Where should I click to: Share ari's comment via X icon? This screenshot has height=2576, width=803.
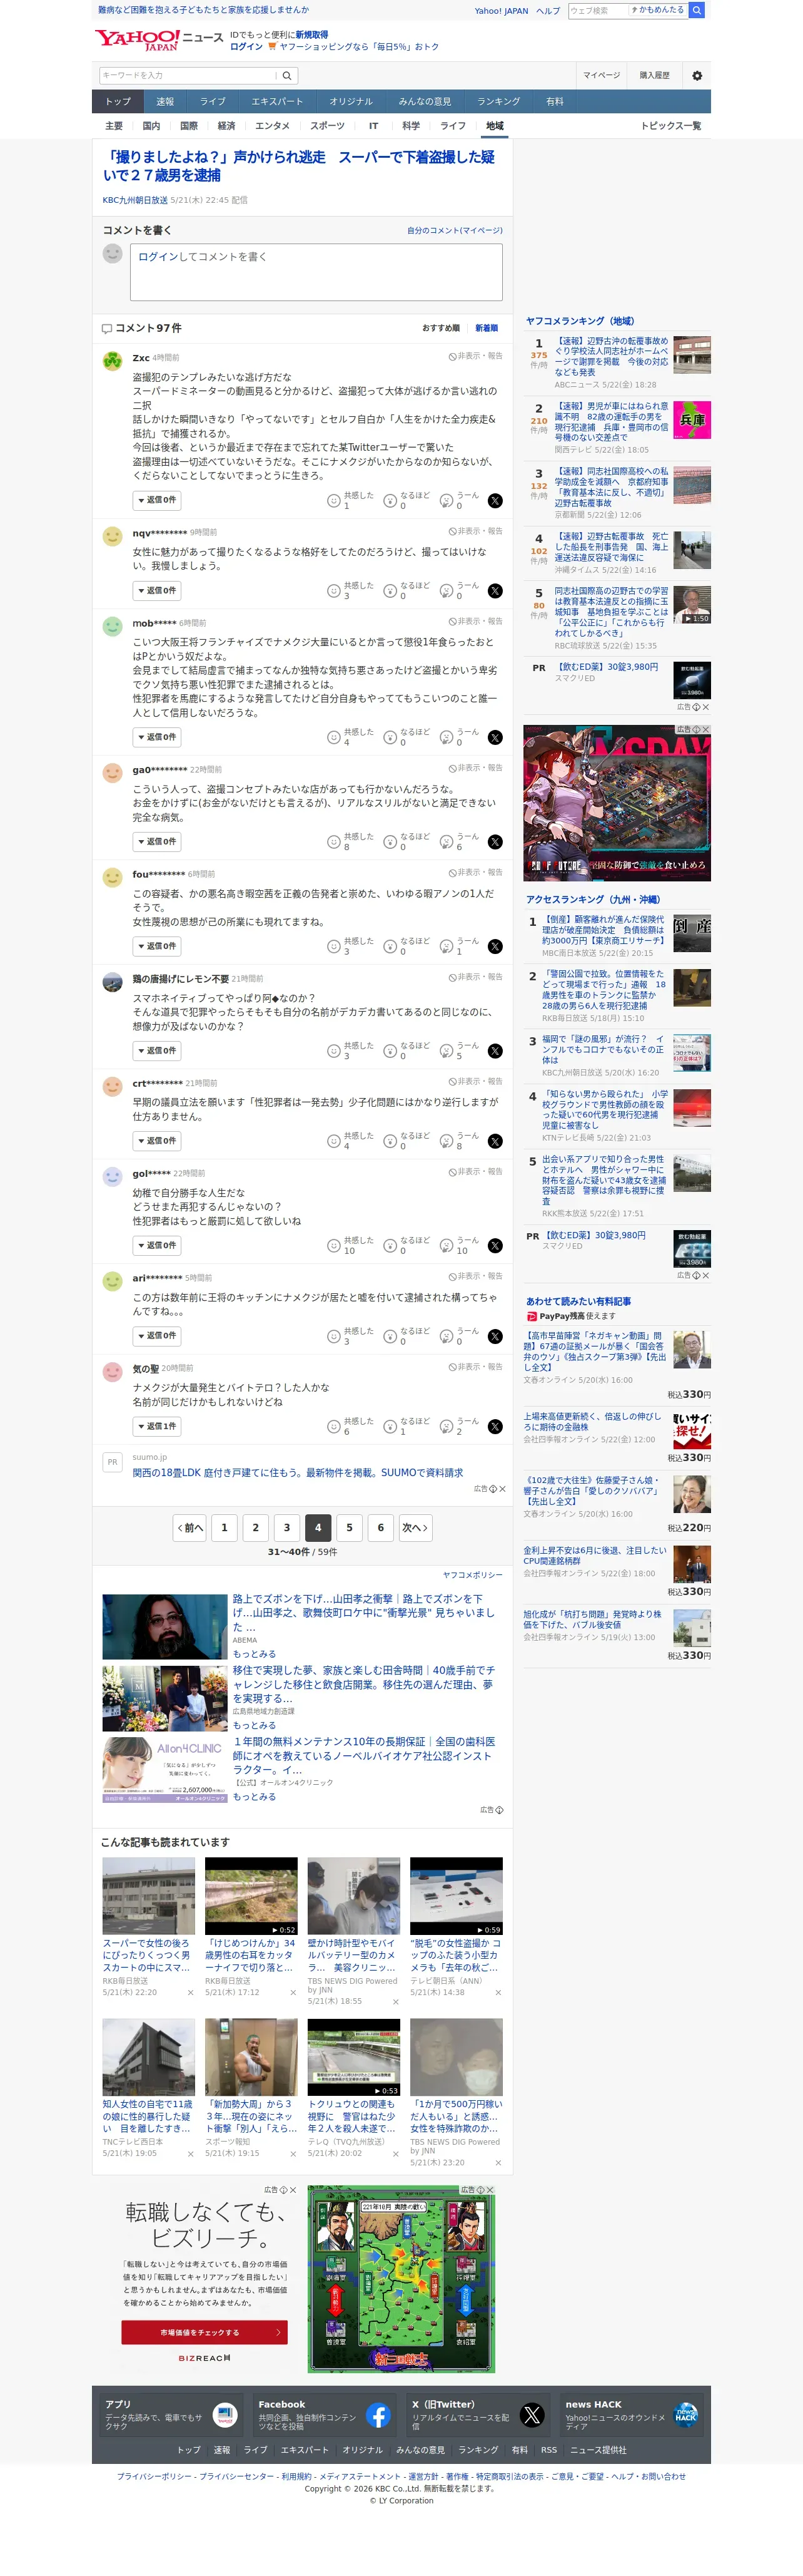pyautogui.click(x=495, y=1336)
